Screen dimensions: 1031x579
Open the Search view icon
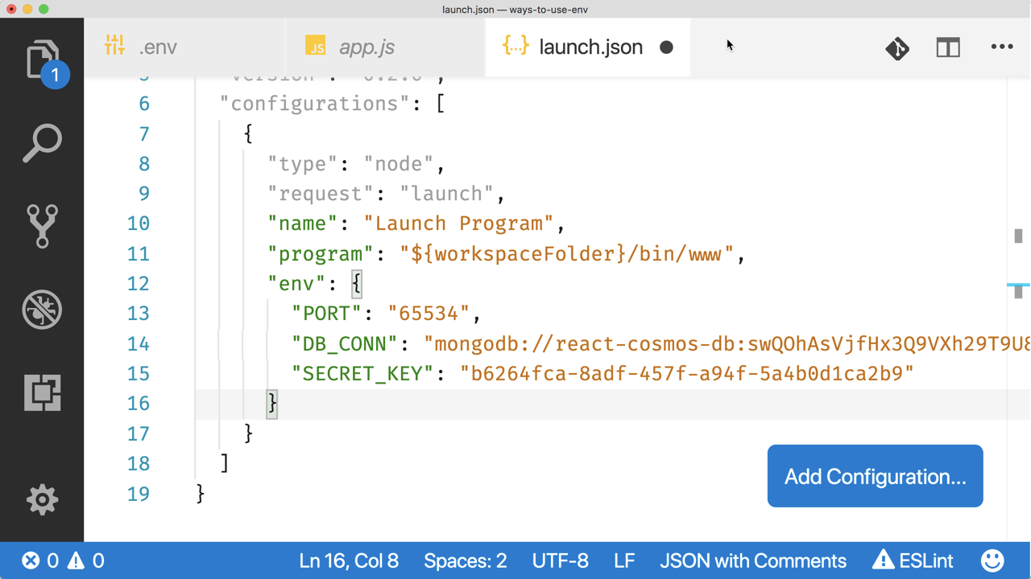42,143
